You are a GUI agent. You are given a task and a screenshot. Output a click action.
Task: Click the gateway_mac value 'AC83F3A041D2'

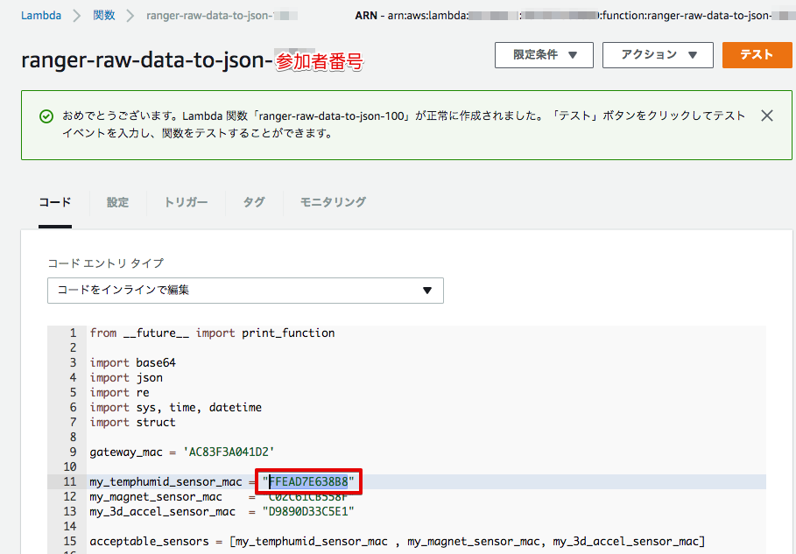(x=229, y=452)
